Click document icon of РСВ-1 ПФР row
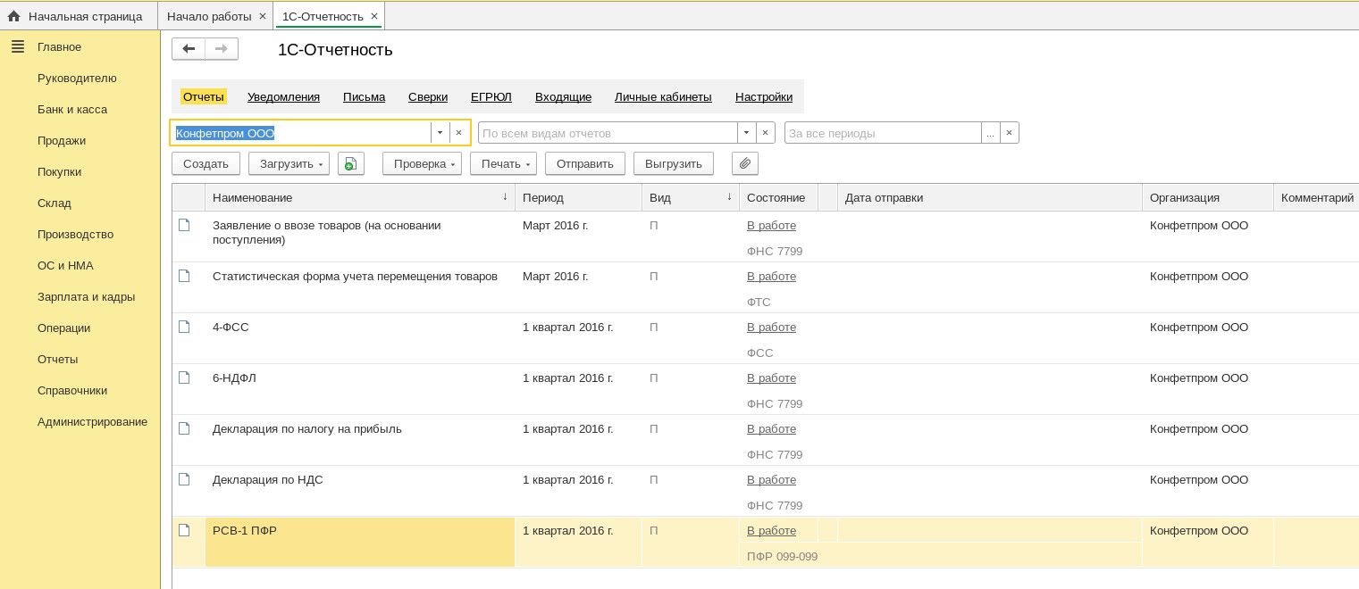Screen dimensions: 1359x589 (184, 530)
